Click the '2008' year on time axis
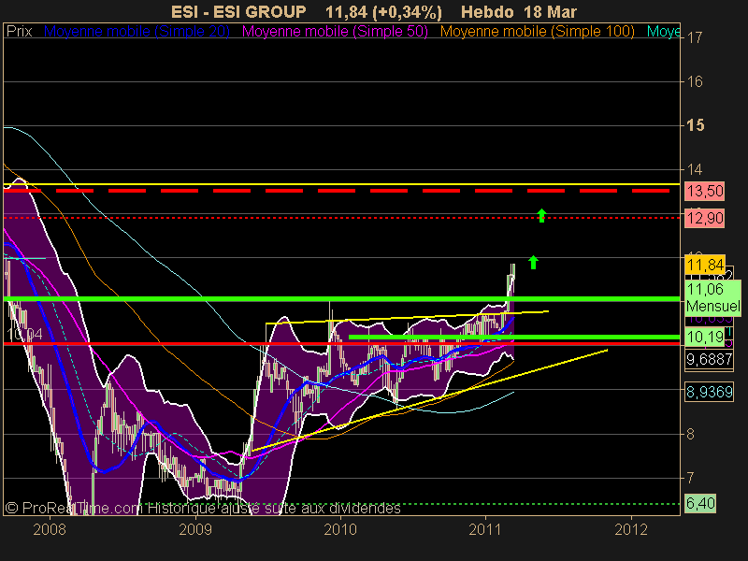 [x=50, y=529]
